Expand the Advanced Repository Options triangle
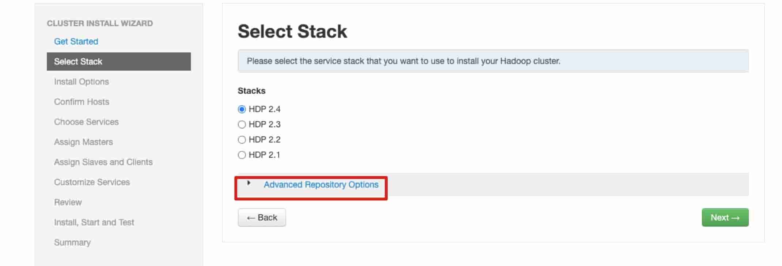The width and height of the screenshot is (782, 266). (x=248, y=183)
